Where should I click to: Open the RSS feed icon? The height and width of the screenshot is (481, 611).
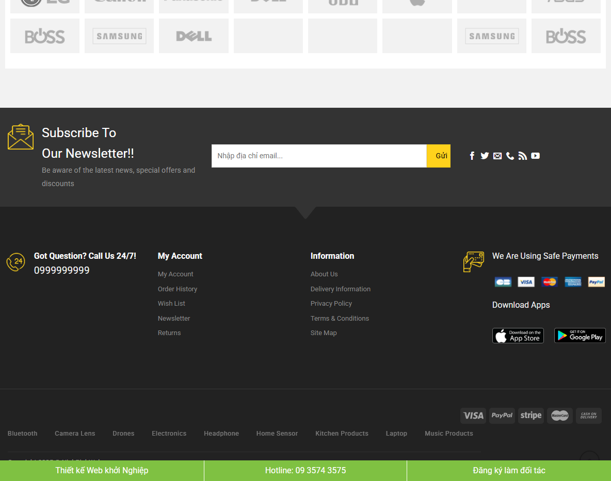click(x=522, y=155)
